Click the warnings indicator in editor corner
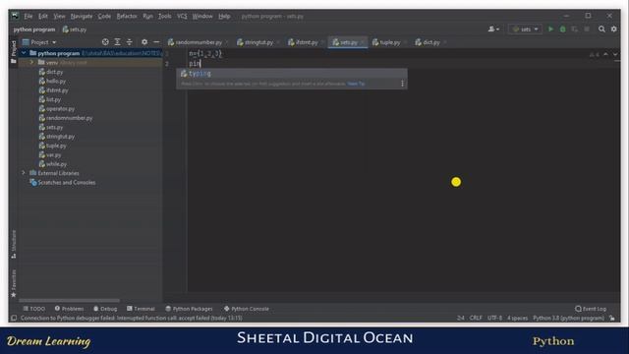The height and width of the screenshot is (354, 629). pos(594,54)
